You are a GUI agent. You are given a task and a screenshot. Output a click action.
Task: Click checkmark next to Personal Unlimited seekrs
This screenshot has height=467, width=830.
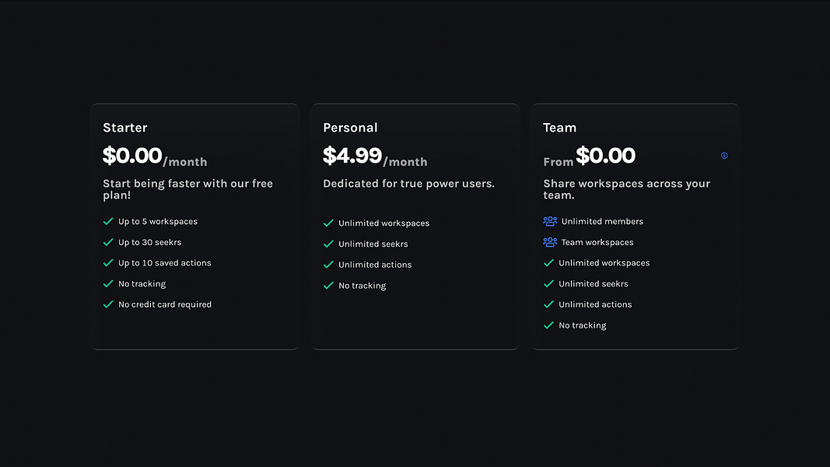[328, 244]
